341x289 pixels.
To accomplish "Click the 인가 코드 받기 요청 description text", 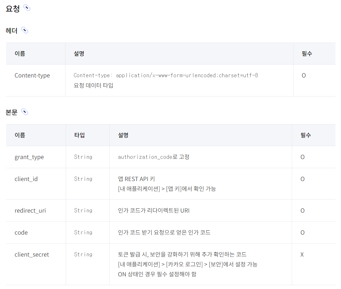I will (164, 232).
